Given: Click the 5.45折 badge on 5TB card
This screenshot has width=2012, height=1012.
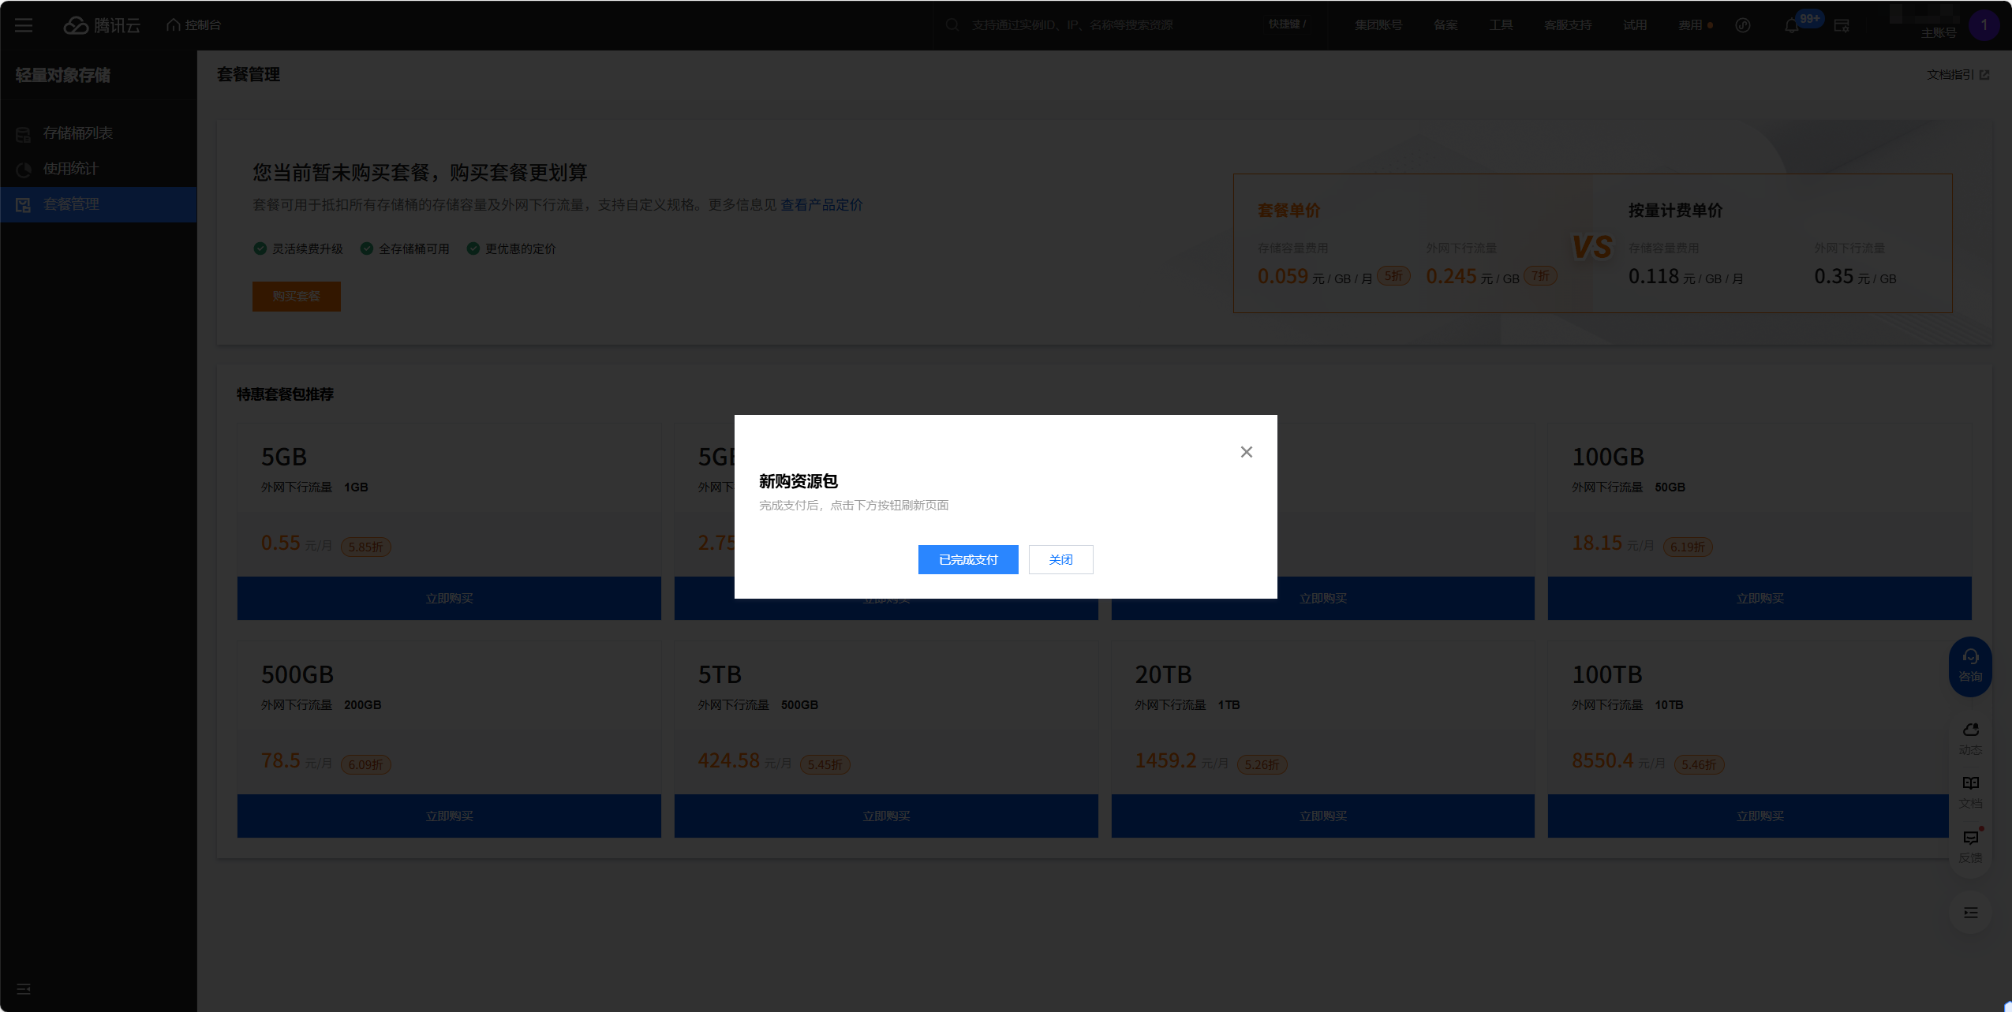Looking at the screenshot, I should coord(825,764).
